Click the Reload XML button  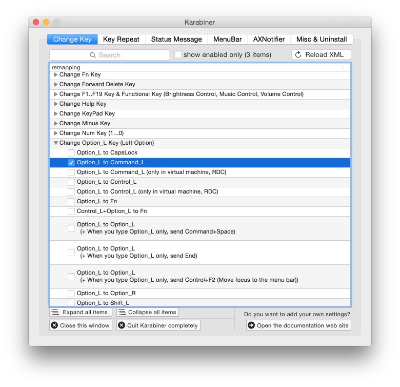pyautogui.click(x=321, y=54)
